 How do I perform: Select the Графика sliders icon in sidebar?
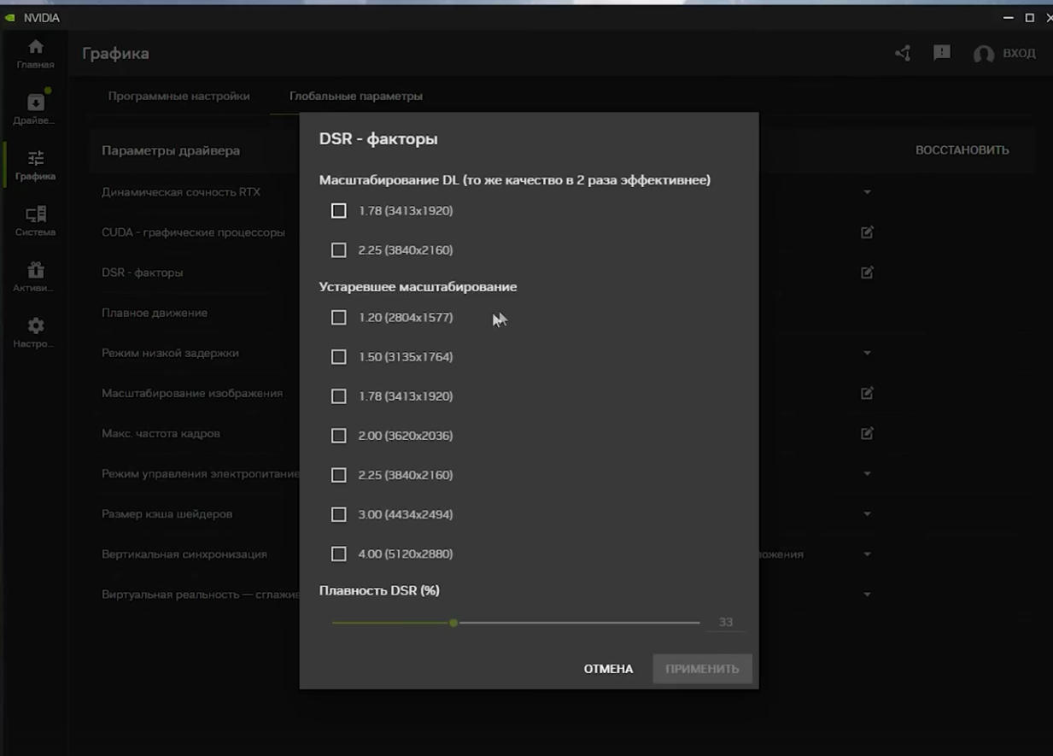pos(35,159)
